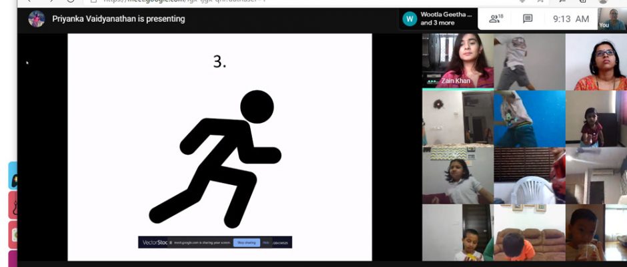
Task: Click the 'You' self-view thumbnail
Action: coord(612,19)
